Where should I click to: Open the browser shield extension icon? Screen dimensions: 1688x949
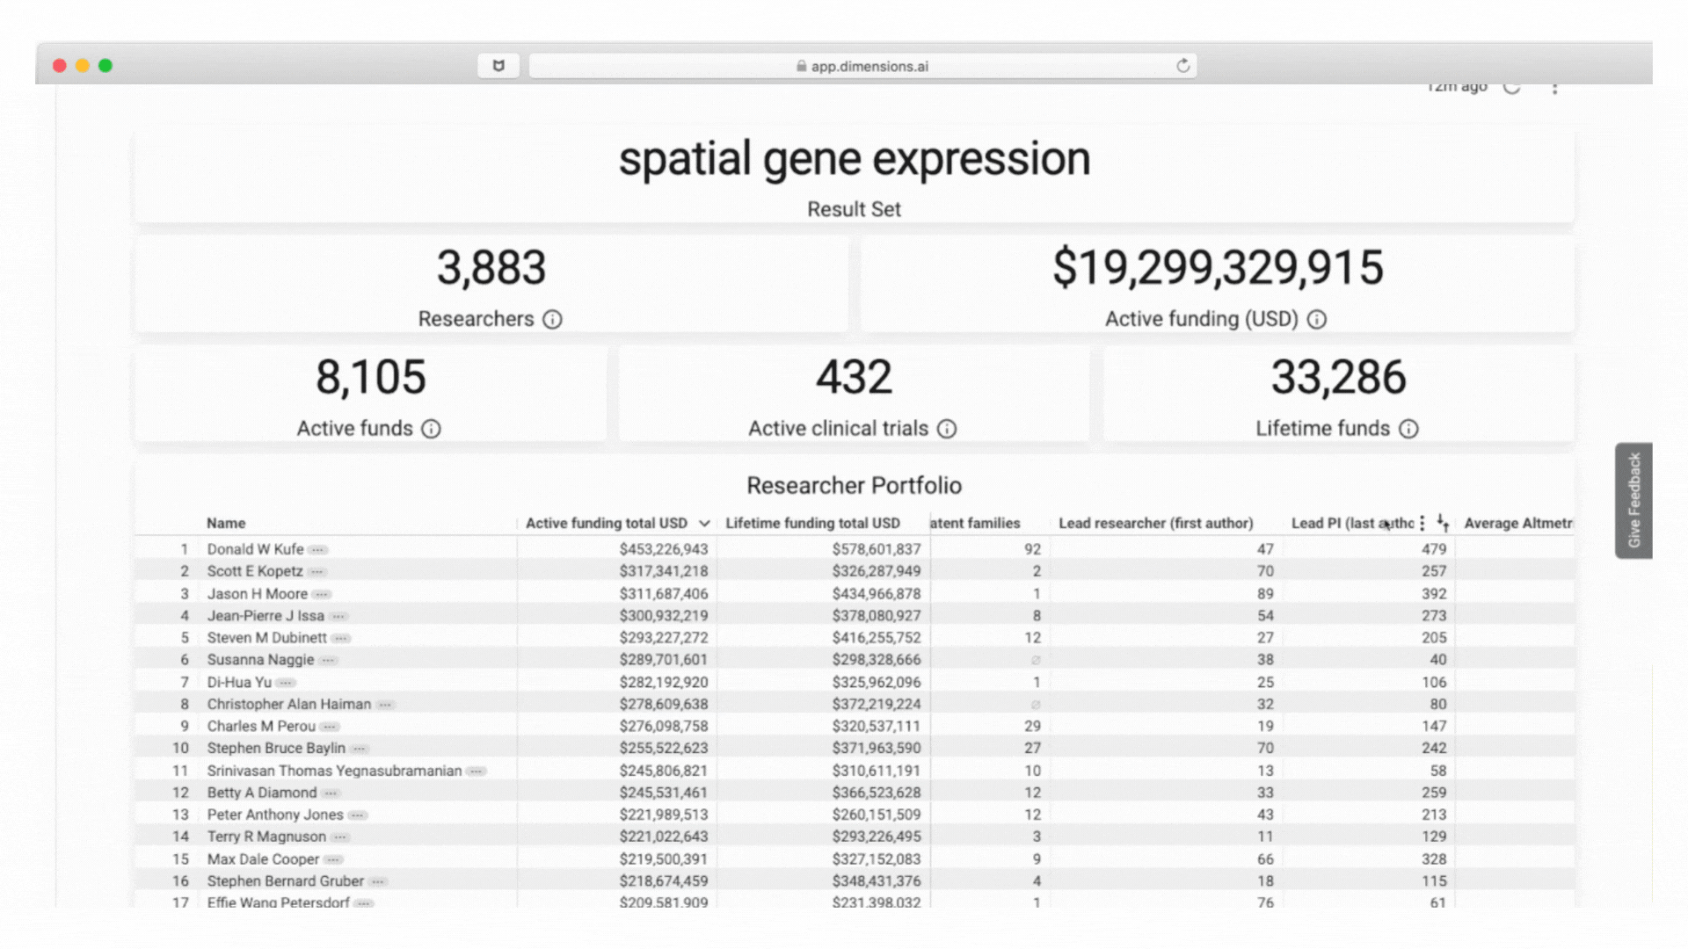point(498,66)
